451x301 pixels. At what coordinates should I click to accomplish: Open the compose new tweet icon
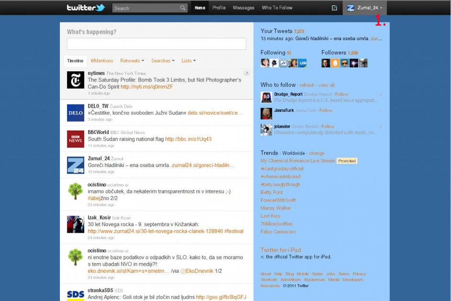[334, 8]
